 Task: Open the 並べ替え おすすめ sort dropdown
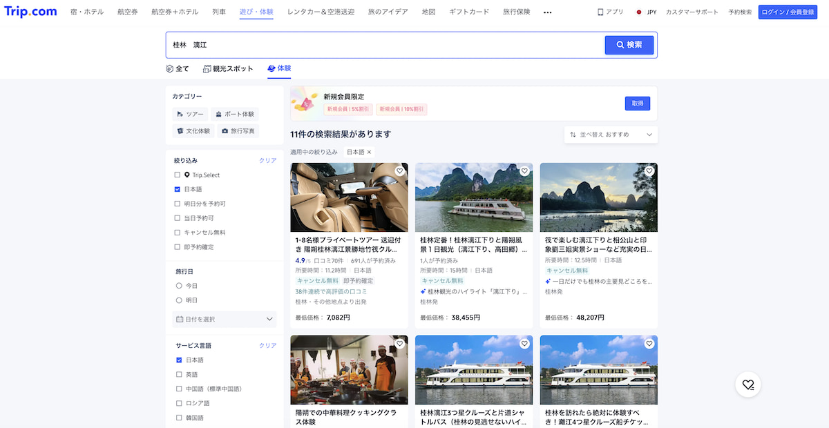[x=611, y=135]
